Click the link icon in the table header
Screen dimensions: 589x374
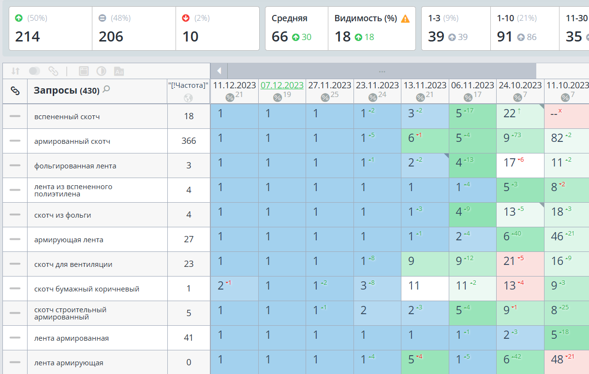15,91
